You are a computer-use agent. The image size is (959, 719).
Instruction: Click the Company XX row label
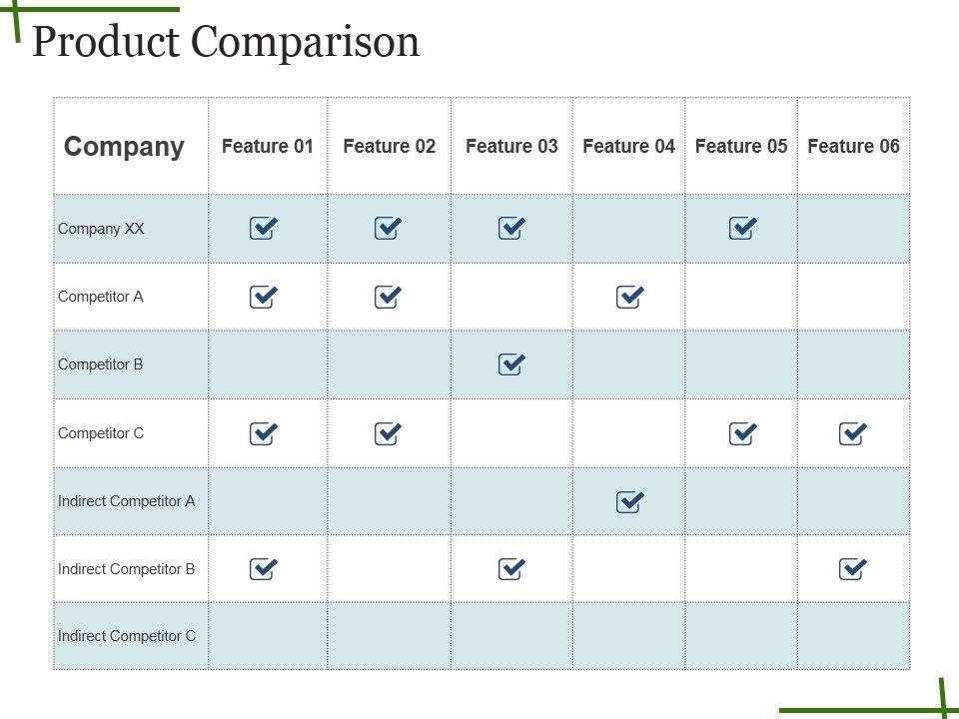click(x=101, y=229)
